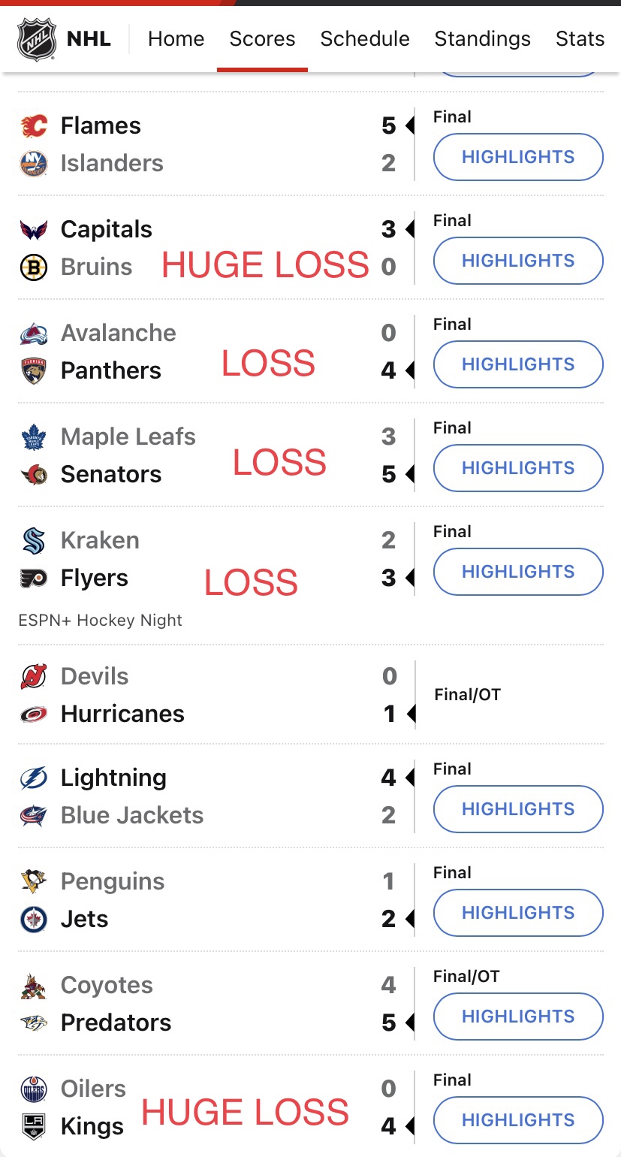Screen dimensions: 621x1157
Task: Switch to the Schedule tab
Action: (365, 39)
